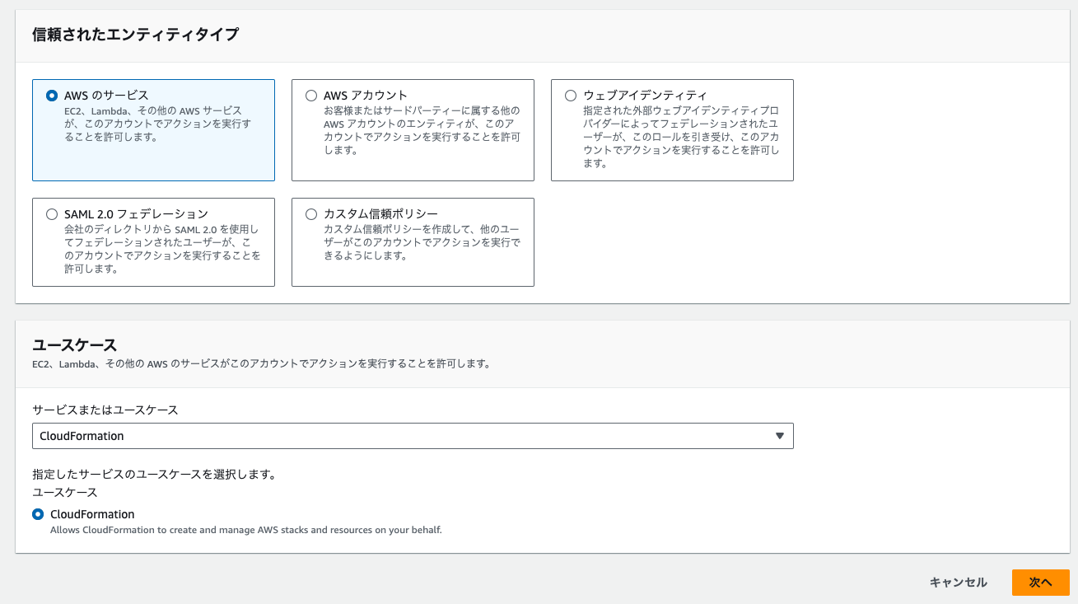Click the SAML 2.0 フェデレーション option card
The height and width of the screenshot is (604, 1078).
coord(153,241)
